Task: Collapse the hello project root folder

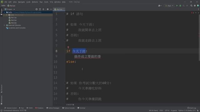Action: point(4,12)
